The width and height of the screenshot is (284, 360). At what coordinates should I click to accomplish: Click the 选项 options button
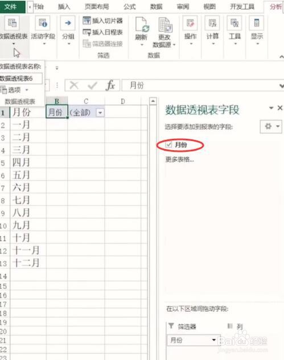(14, 90)
